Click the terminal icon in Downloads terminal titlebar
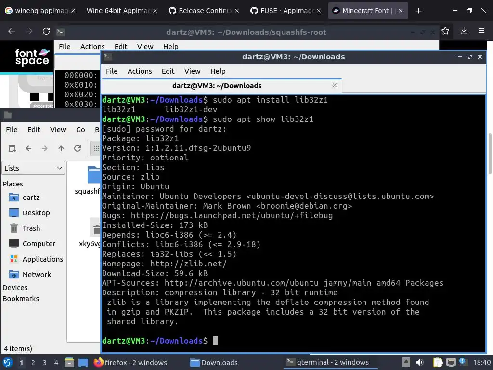This screenshot has width=493, height=370. pos(108,57)
